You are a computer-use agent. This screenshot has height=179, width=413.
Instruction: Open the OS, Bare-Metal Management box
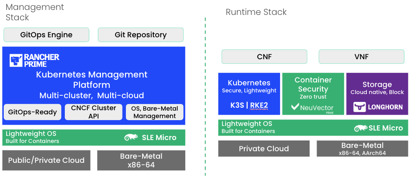coord(155,112)
